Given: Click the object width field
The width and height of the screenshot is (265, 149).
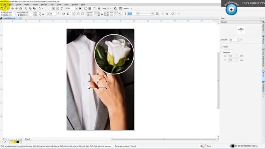Looking at the screenshot, I should 26,13.
